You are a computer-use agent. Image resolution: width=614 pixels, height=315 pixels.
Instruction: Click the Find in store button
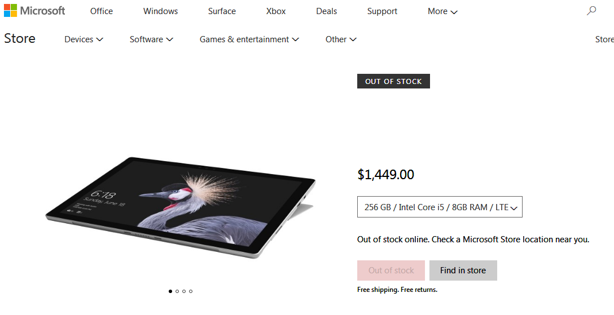coord(463,270)
